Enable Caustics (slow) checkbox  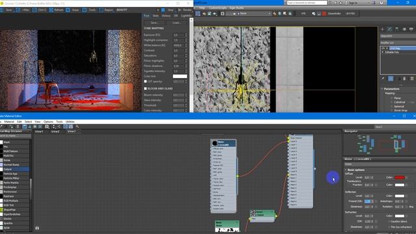389,221
